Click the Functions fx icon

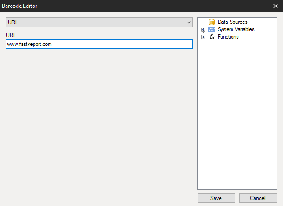point(212,37)
